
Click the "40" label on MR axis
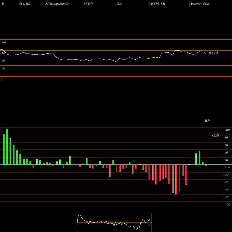[226, 153]
